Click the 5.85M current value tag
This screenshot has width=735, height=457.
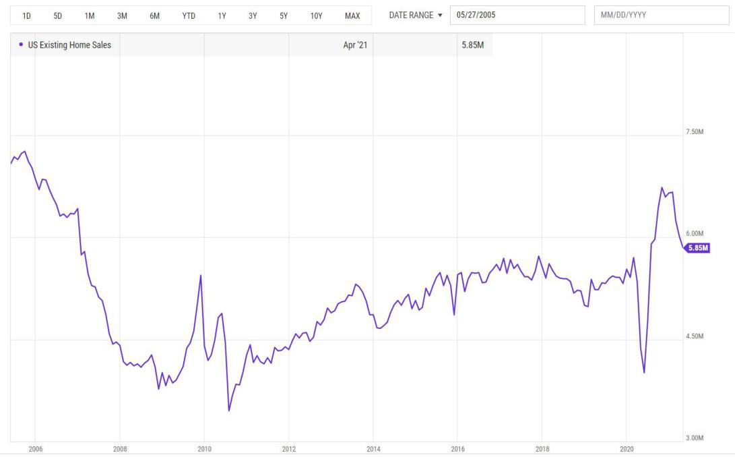(x=697, y=248)
